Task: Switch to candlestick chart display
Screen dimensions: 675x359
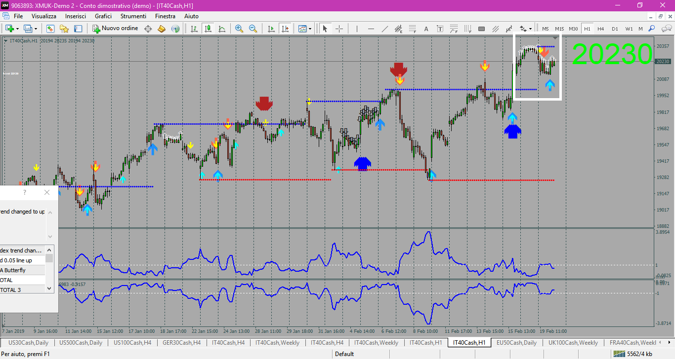Action: click(208, 29)
